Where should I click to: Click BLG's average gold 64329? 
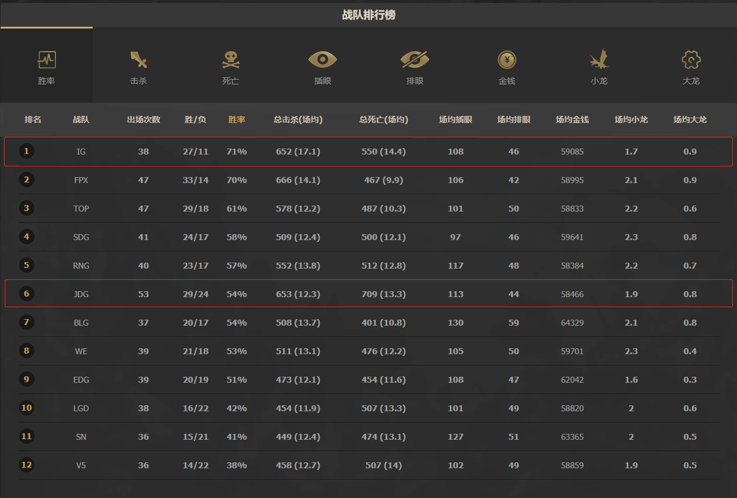(x=572, y=323)
